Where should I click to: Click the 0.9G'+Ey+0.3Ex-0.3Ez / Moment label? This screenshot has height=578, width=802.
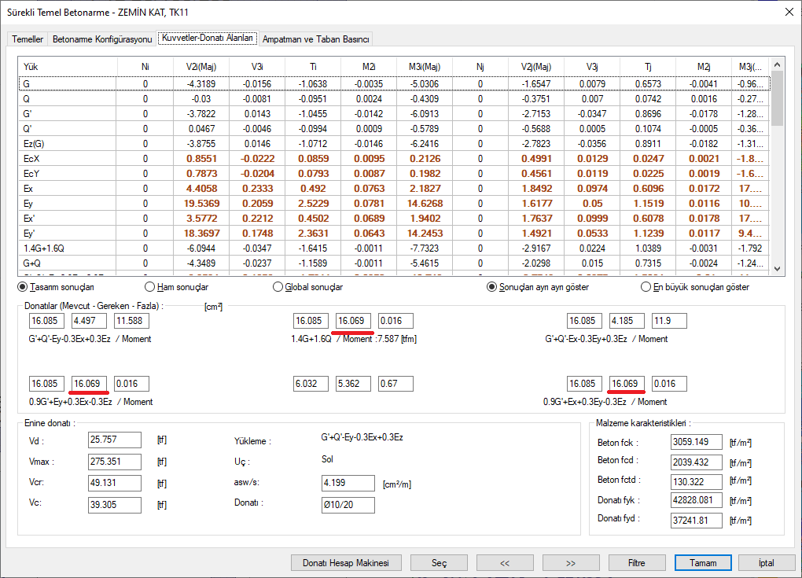pos(90,402)
